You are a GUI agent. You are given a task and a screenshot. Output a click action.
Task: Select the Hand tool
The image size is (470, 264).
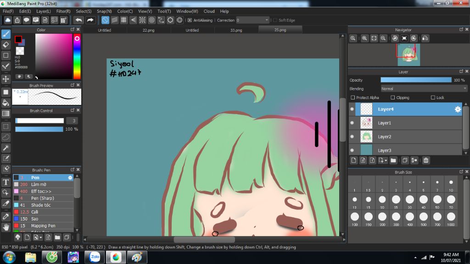(x=6, y=227)
